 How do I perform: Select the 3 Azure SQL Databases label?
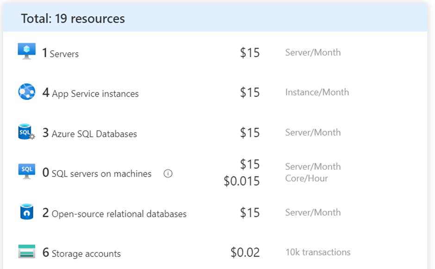(x=89, y=134)
